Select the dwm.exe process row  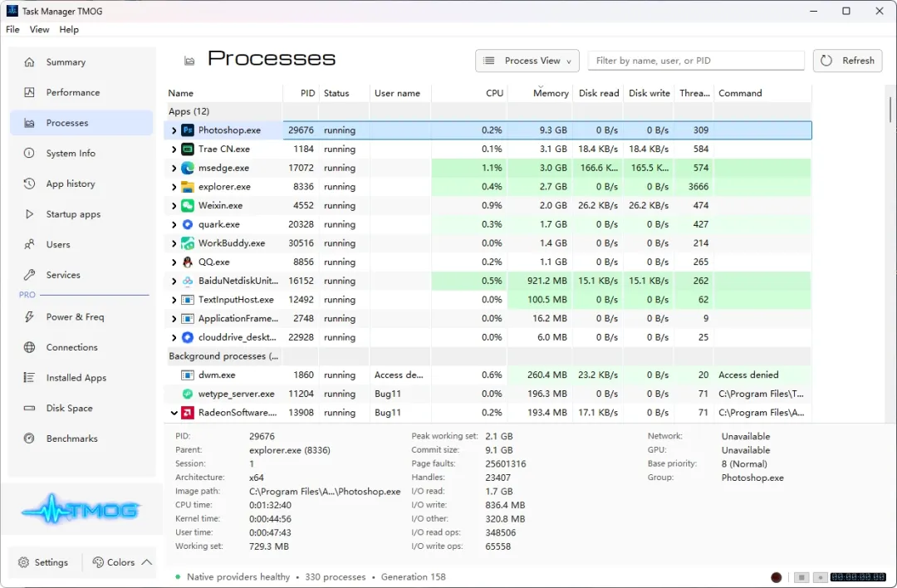(488, 375)
